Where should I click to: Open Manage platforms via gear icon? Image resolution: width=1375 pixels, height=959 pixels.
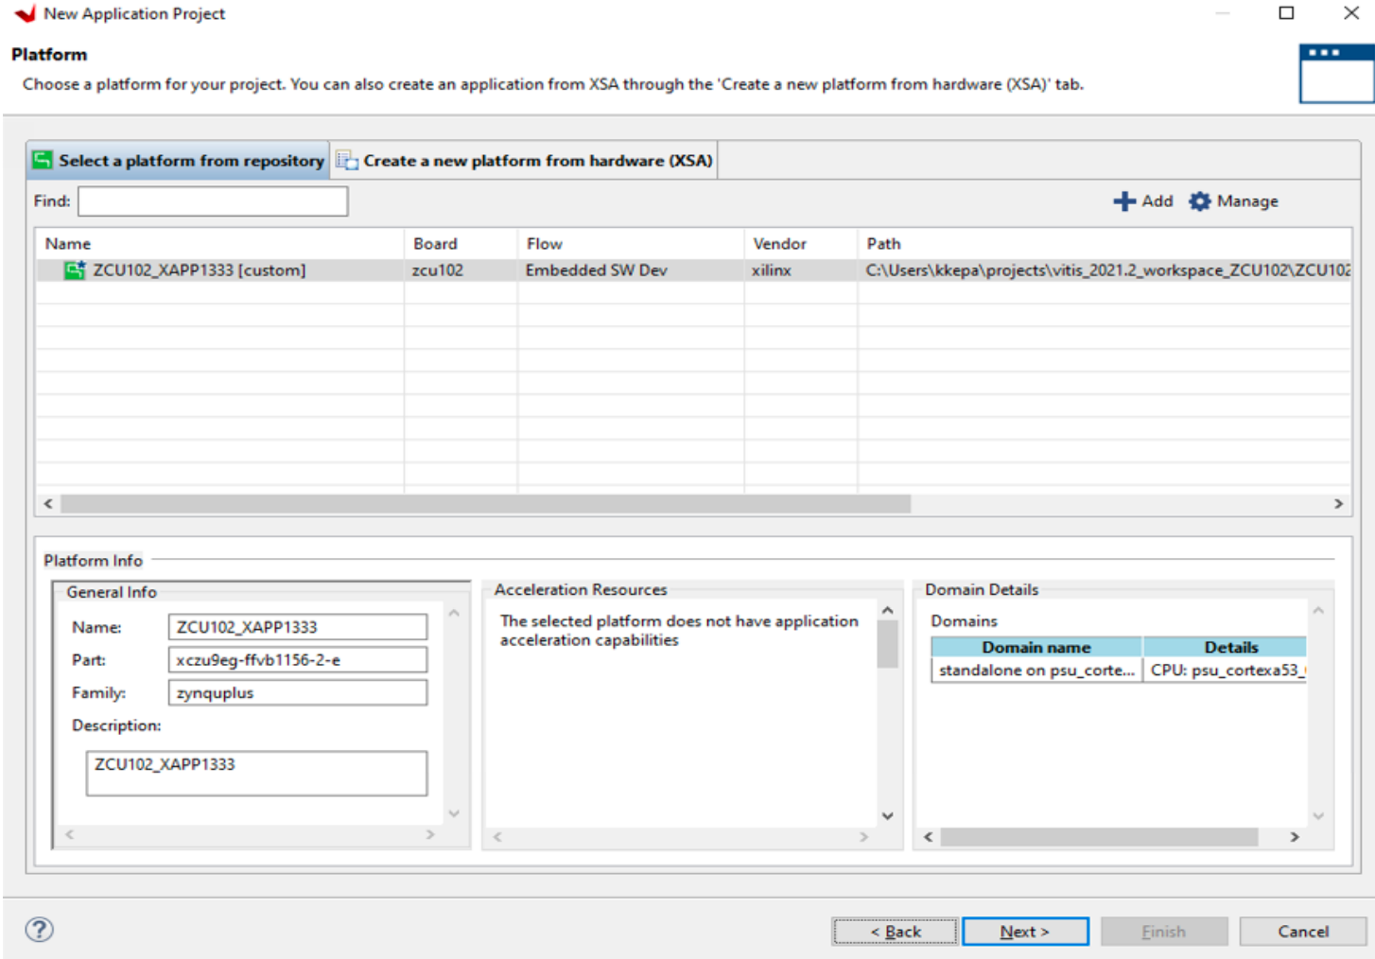click(x=1199, y=201)
